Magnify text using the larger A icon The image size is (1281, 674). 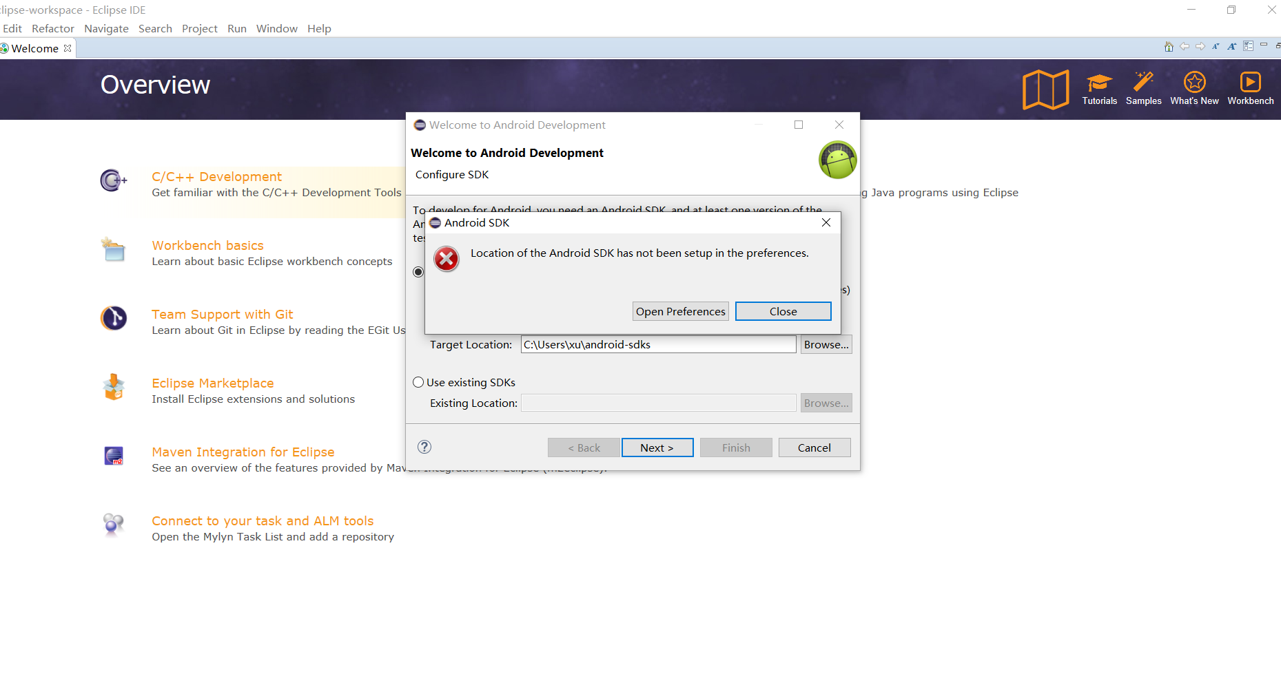1232,47
